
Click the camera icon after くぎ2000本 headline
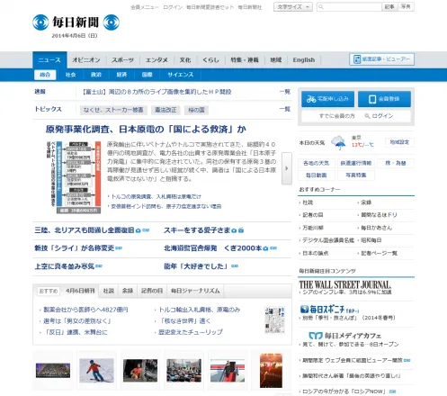click(x=265, y=248)
